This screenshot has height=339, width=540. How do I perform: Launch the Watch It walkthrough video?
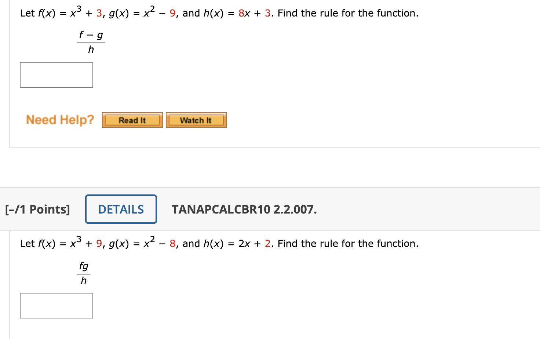coord(196,120)
